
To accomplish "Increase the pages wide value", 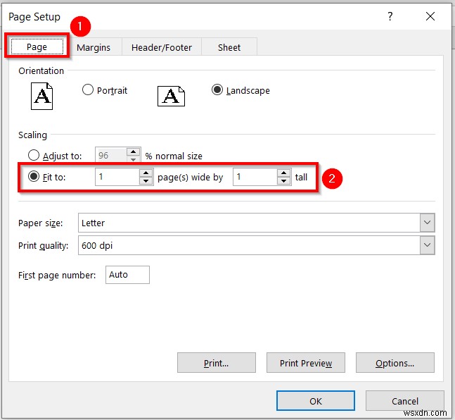I will 146,173.
